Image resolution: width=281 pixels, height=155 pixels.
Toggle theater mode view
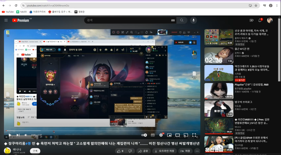pyautogui.click(x=178, y=135)
